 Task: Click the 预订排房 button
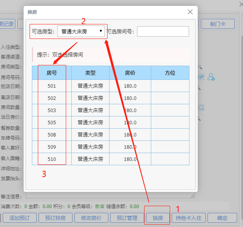pos(56,218)
